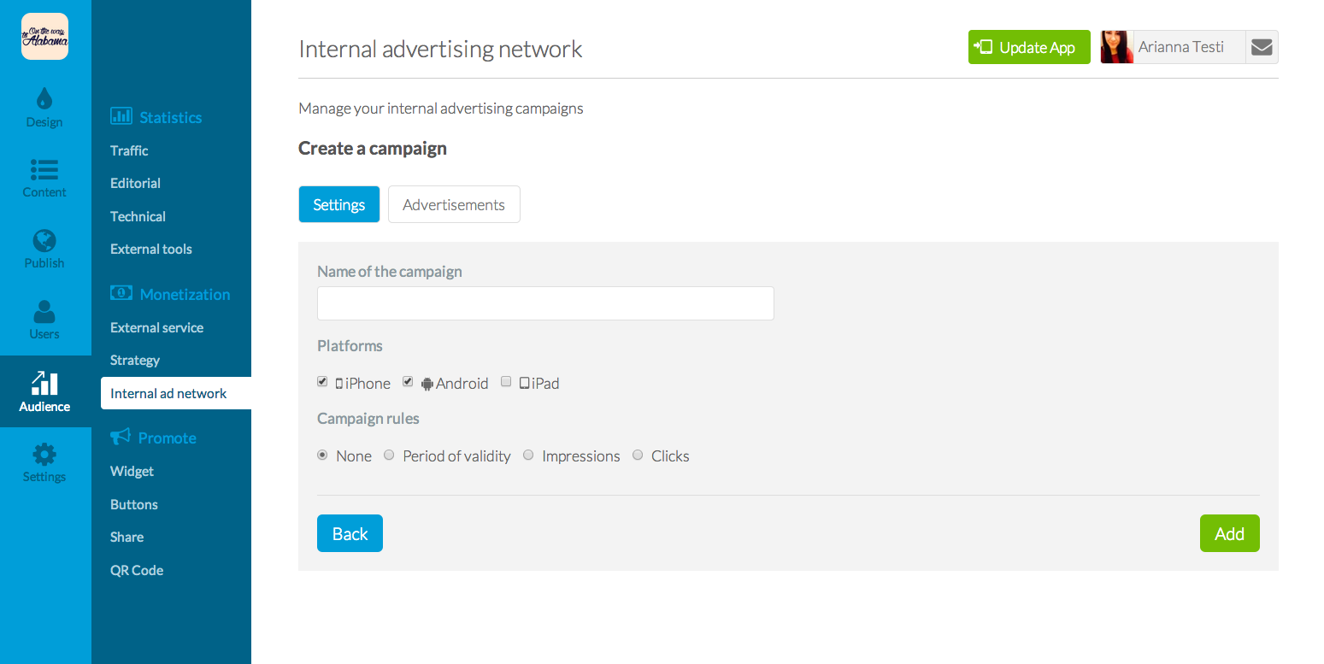Click the Update App button
Image resolution: width=1324 pixels, height=664 pixels.
click(1029, 47)
